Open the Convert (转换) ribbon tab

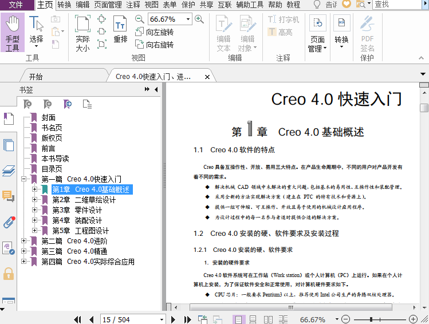65,5
